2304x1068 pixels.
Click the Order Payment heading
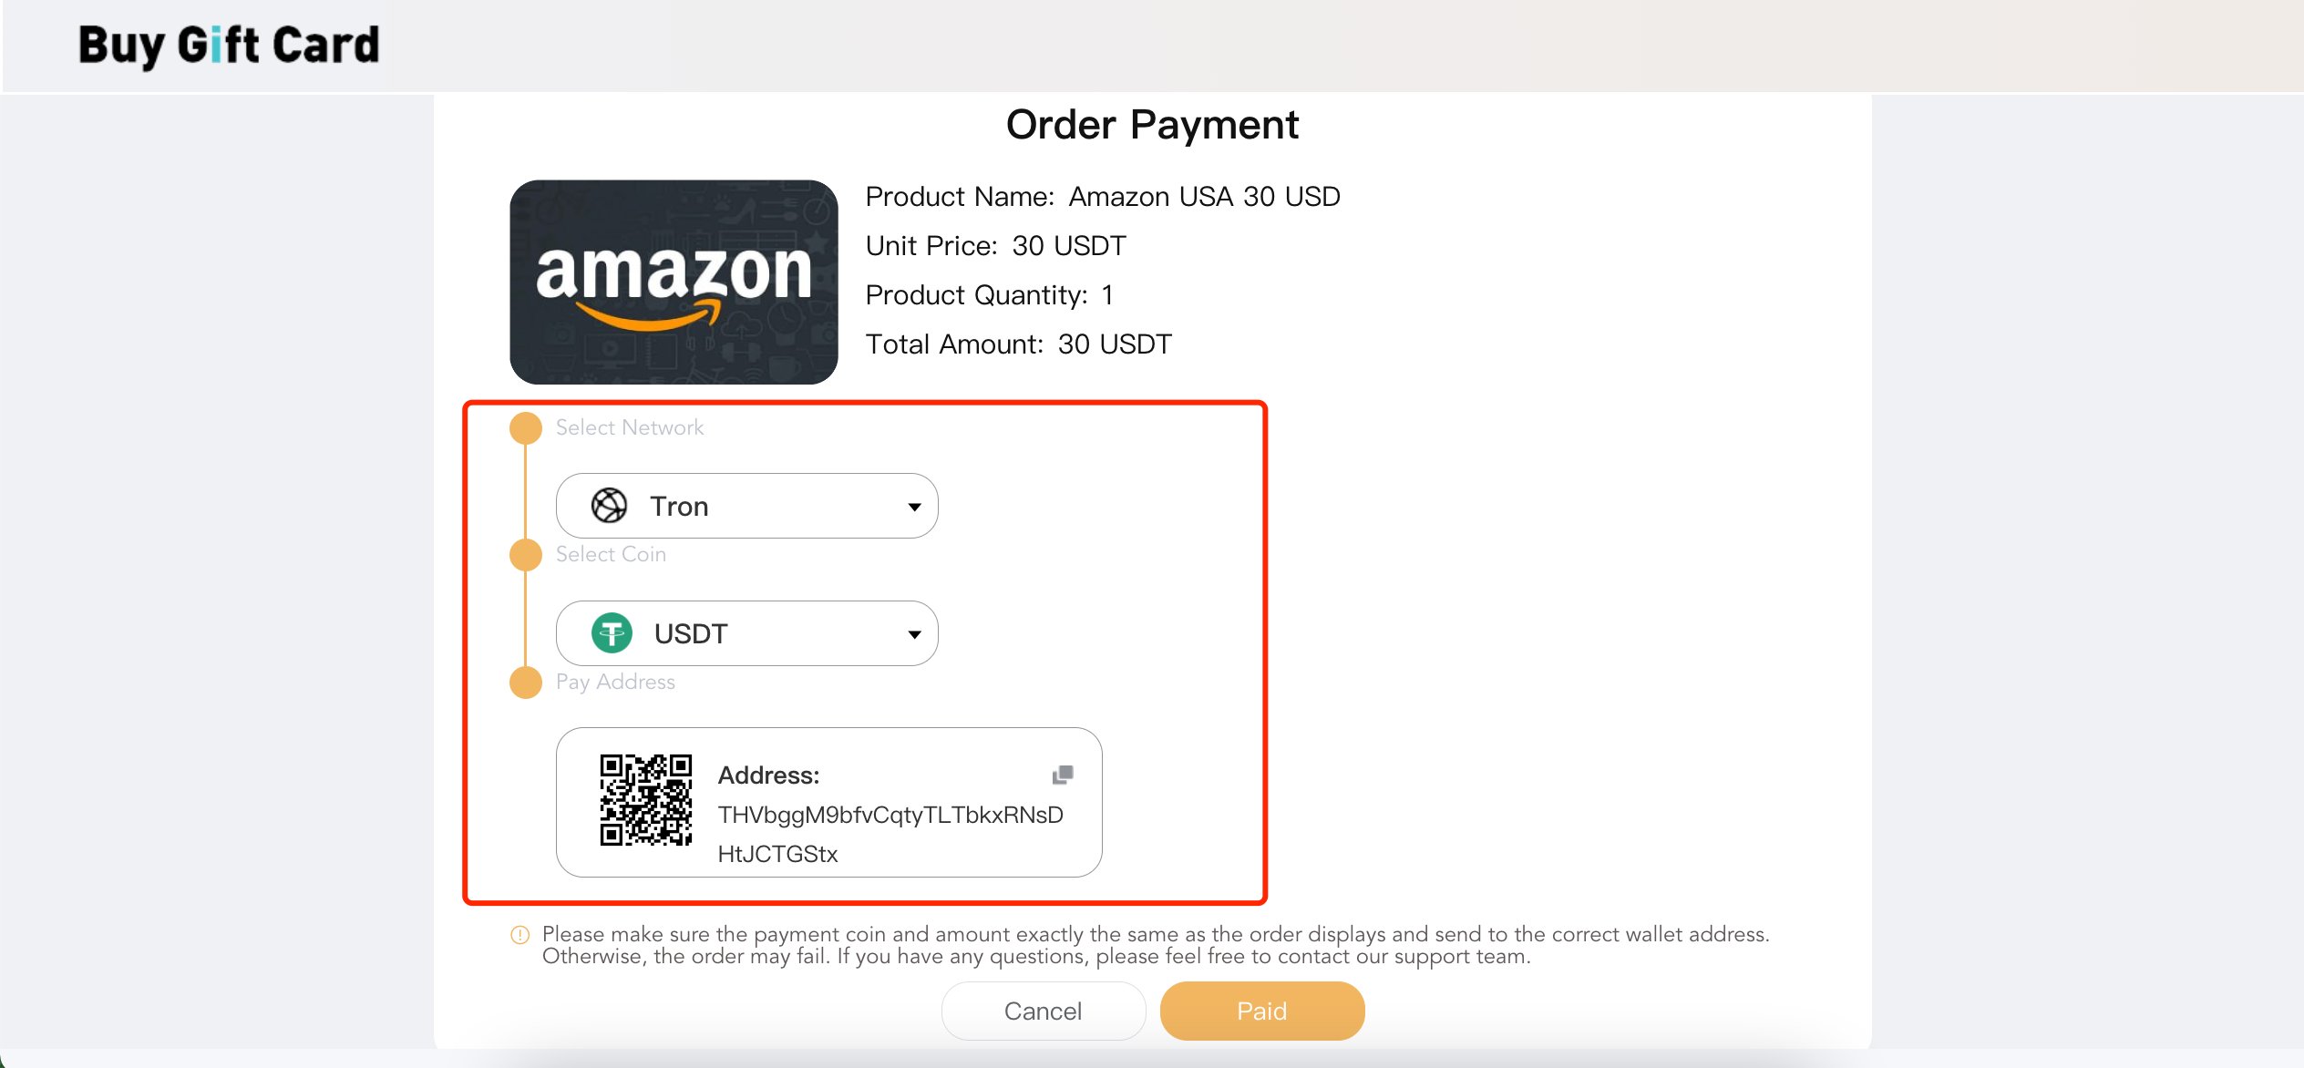(x=1152, y=125)
